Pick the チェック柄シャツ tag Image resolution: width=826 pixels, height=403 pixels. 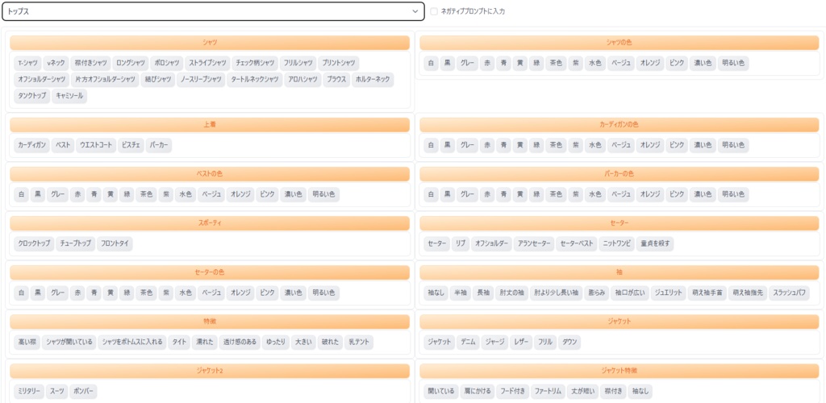coord(255,63)
